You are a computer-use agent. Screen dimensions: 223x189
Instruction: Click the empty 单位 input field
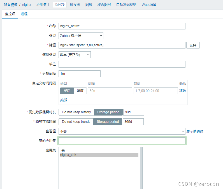tap(122, 64)
